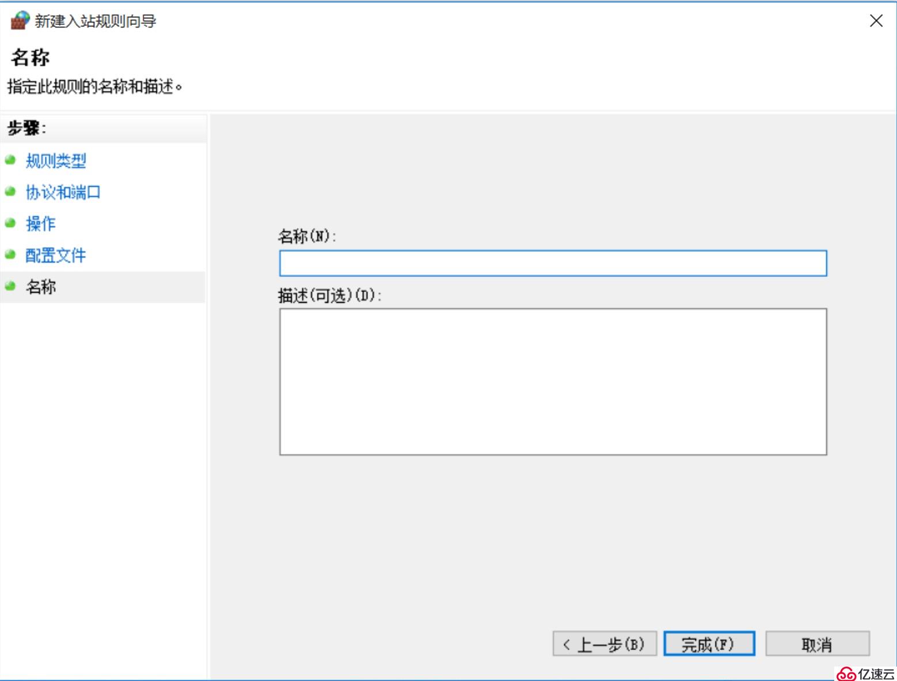The image size is (897, 681).
Task: Go back with 上一步(B) button
Action: [605, 644]
